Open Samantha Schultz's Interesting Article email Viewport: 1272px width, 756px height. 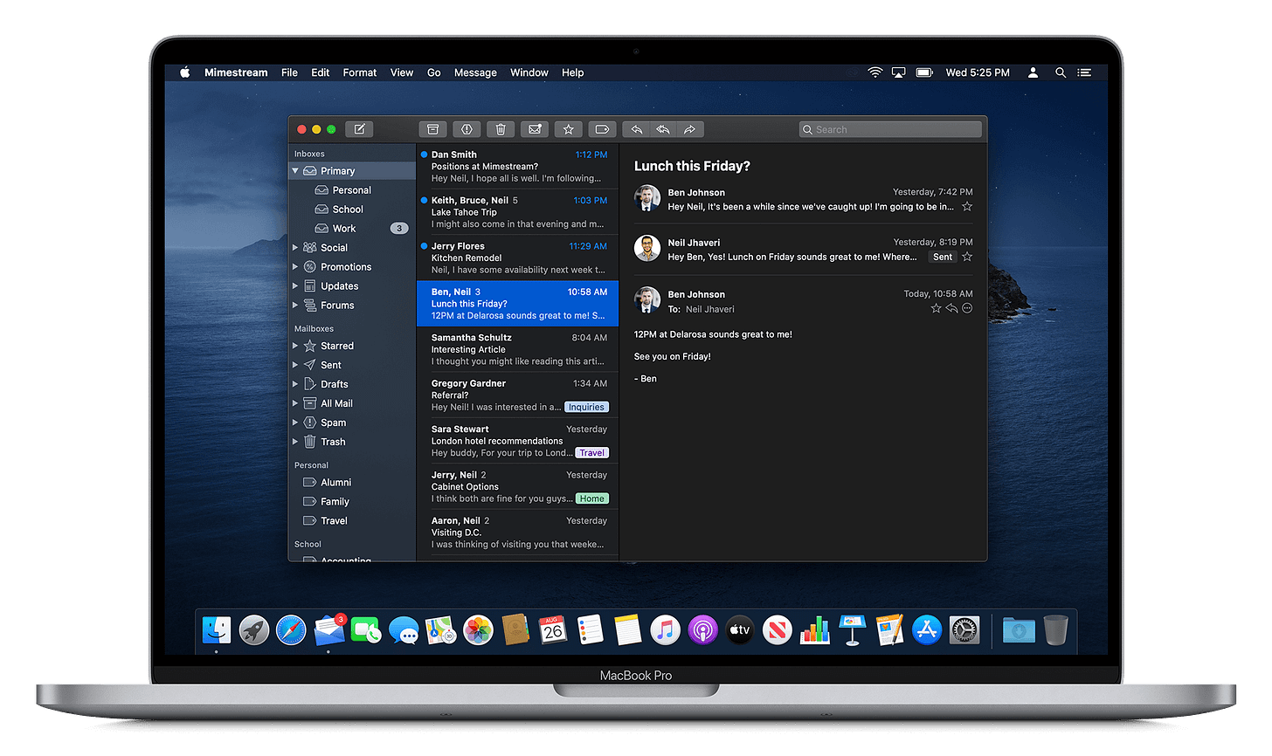point(518,349)
